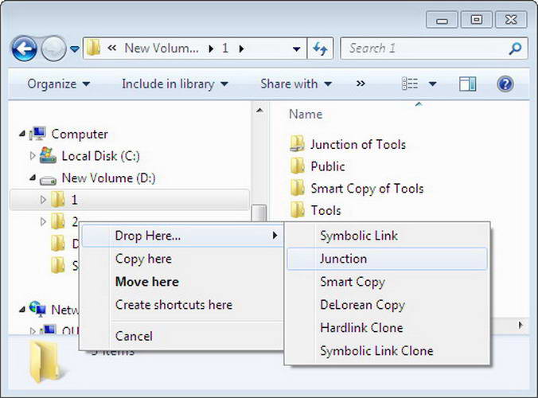The image size is (538, 398).
Task: Expand folder 1 in the navigation tree
Action: tap(43, 200)
